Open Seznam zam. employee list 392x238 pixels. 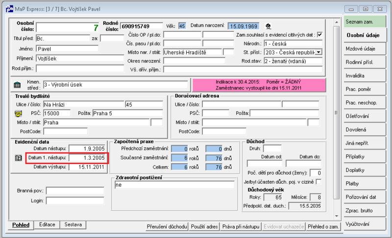click(365, 22)
